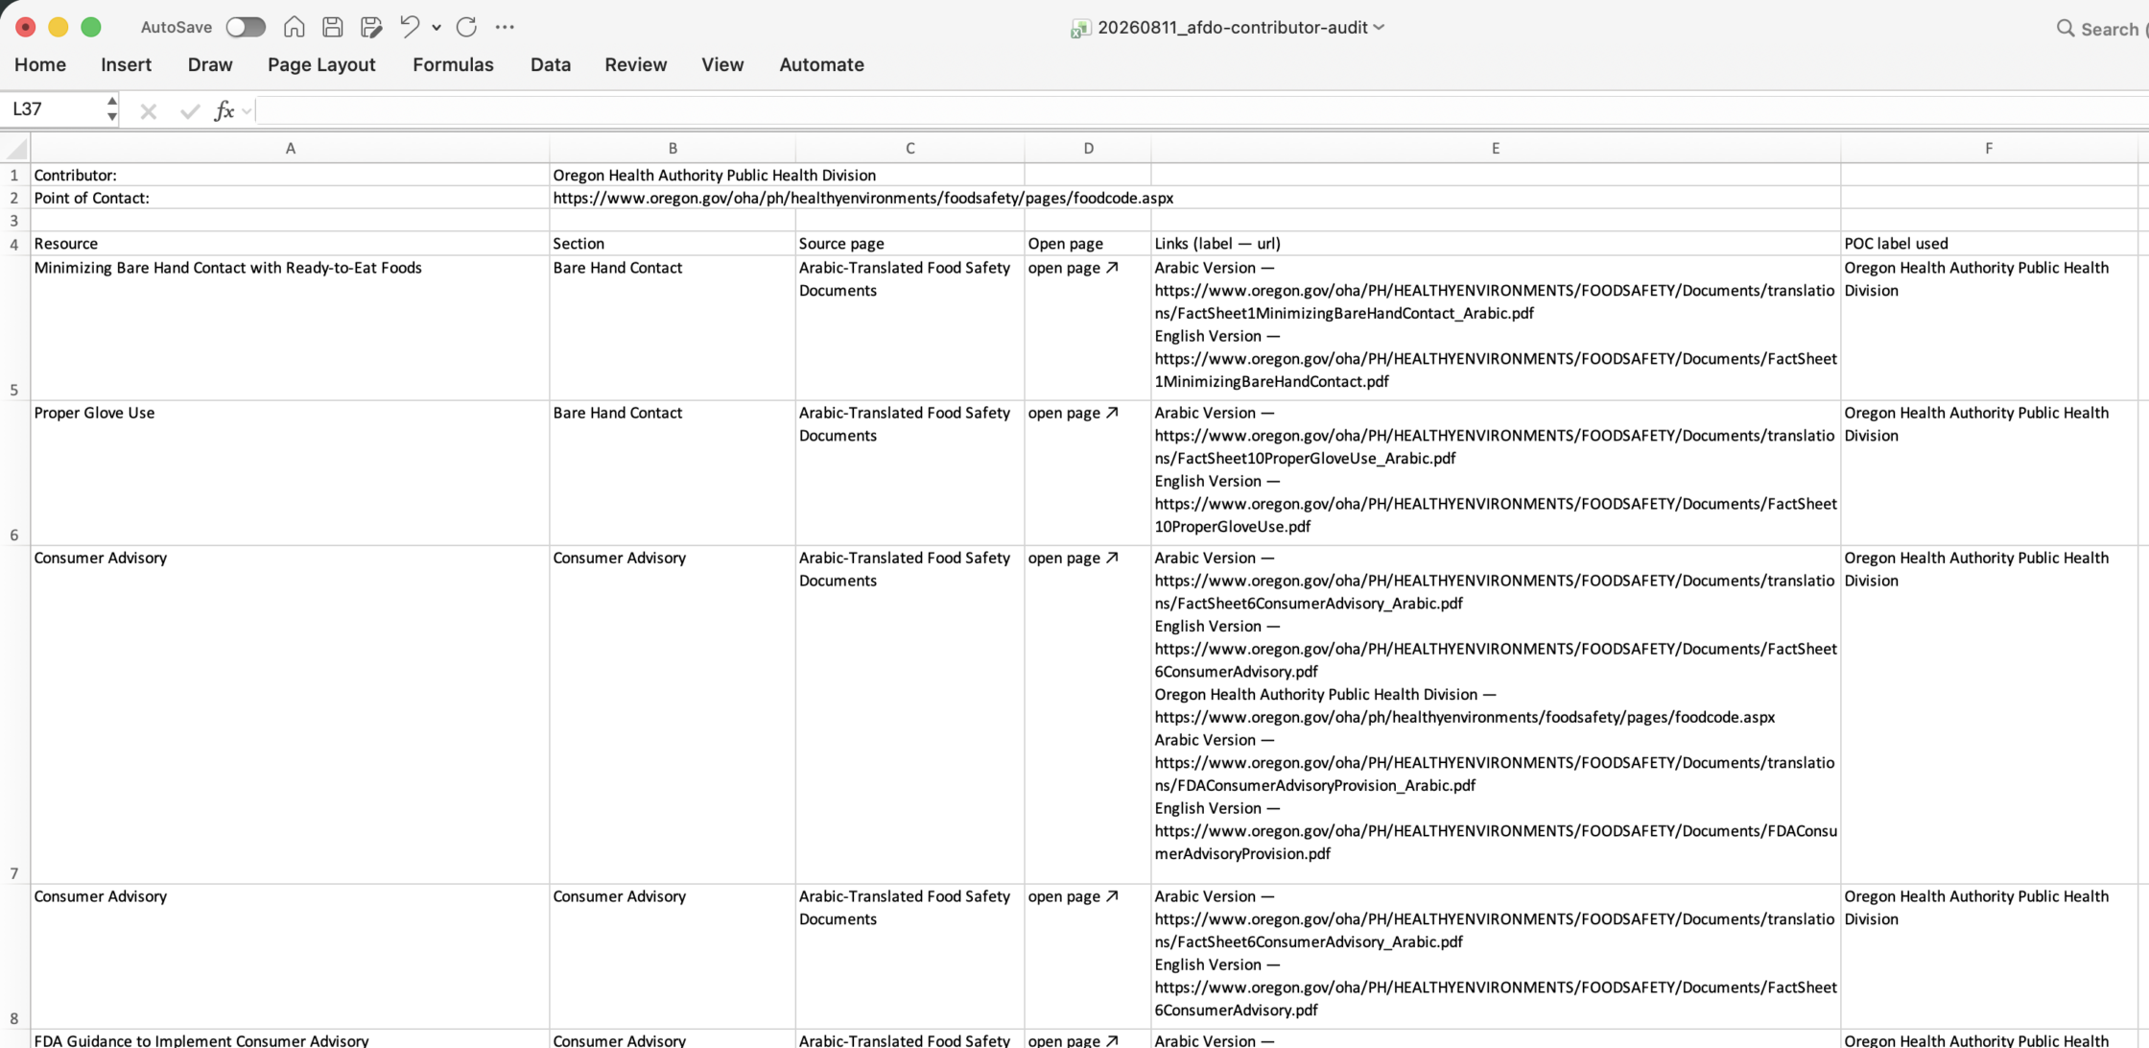Select row 7 header
The height and width of the screenshot is (1048, 2149).
pyautogui.click(x=14, y=715)
